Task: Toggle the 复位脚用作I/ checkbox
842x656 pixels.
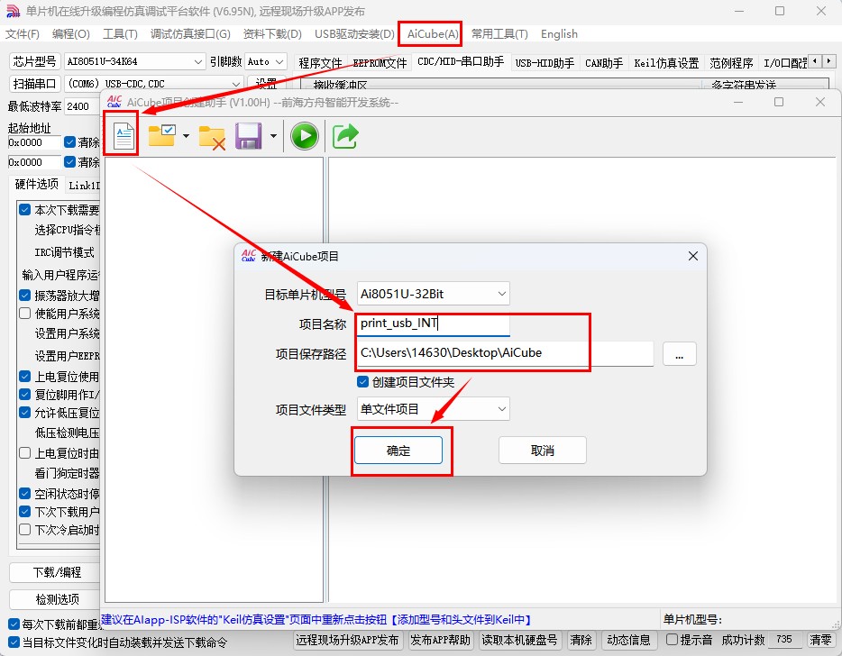Action: tap(24, 395)
